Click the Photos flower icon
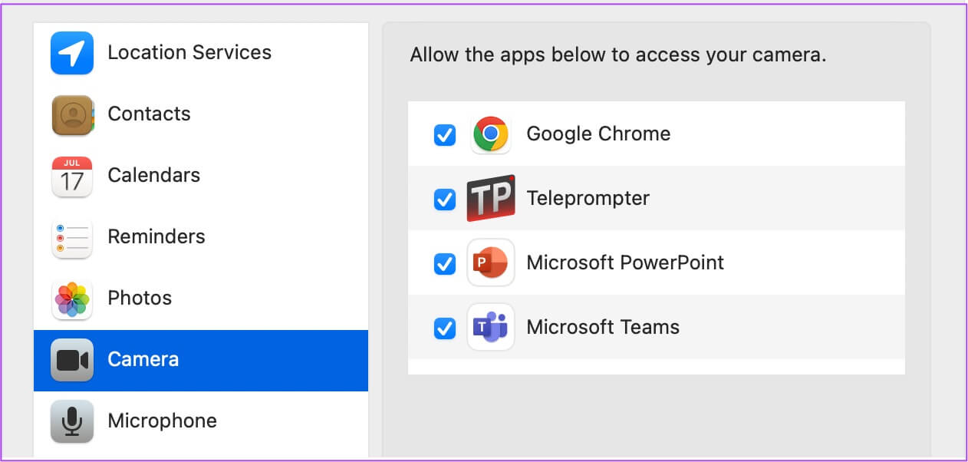The height and width of the screenshot is (462, 968). [x=72, y=299]
